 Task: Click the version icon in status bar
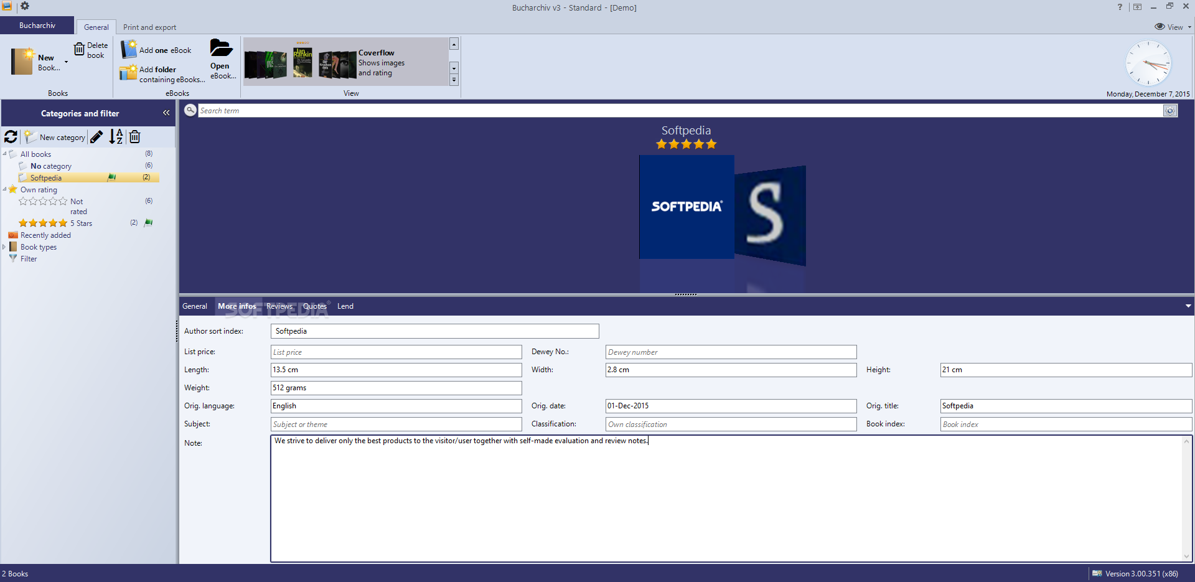point(1097,573)
